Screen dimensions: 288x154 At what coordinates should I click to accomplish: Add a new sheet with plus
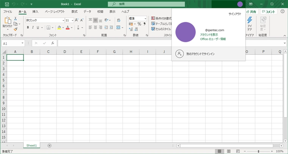click(49, 146)
